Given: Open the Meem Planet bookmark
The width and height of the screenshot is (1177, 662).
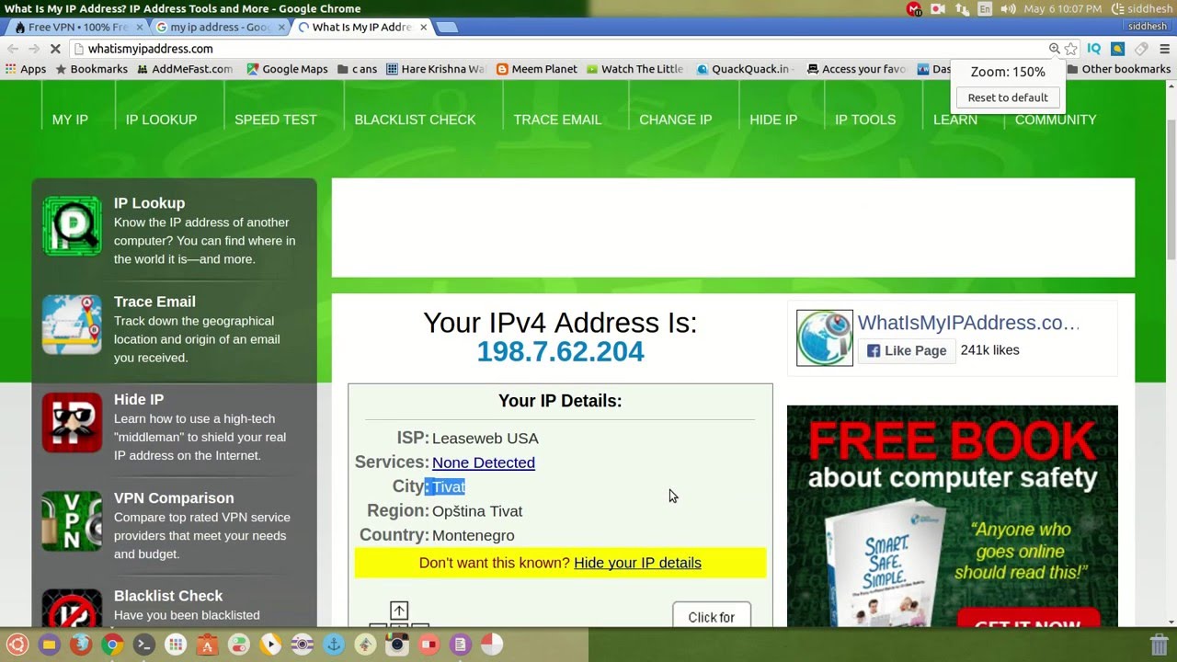Looking at the screenshot, I should click(x=537, y=69).
